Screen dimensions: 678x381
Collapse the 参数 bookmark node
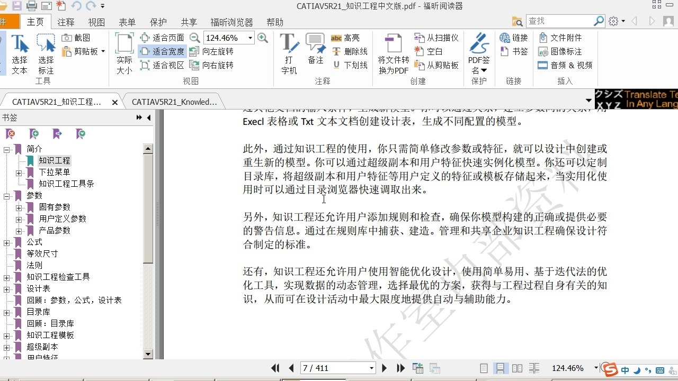tap(7, 196)
